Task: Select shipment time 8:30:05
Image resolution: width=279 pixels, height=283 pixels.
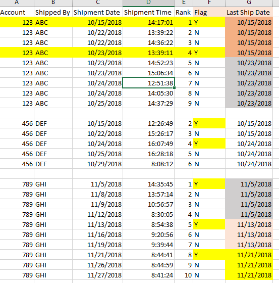Action: [x=148, y=214]
